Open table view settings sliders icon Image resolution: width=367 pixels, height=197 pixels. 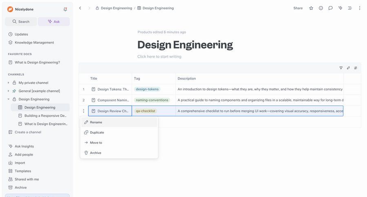pyautogui.click(x=356, y=68)
